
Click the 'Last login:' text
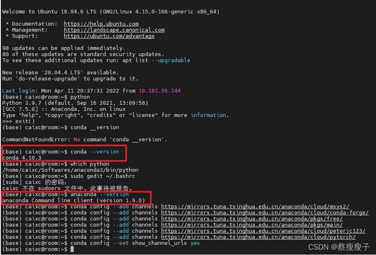[20, 91]
